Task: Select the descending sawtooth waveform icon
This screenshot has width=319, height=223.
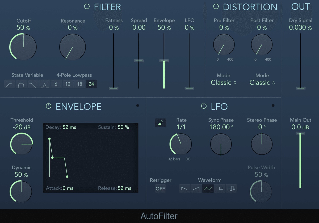Action: [184, 188]
